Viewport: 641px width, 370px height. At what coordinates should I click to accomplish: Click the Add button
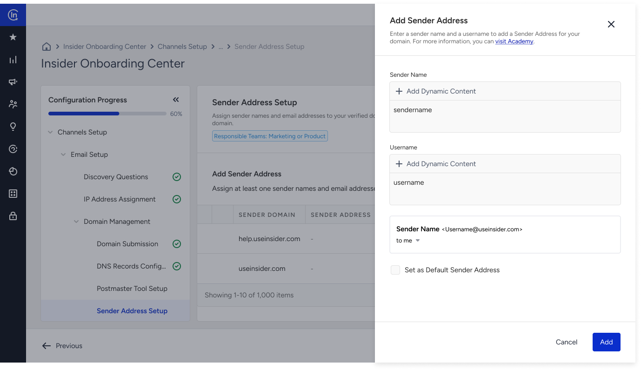pos(607,342)
